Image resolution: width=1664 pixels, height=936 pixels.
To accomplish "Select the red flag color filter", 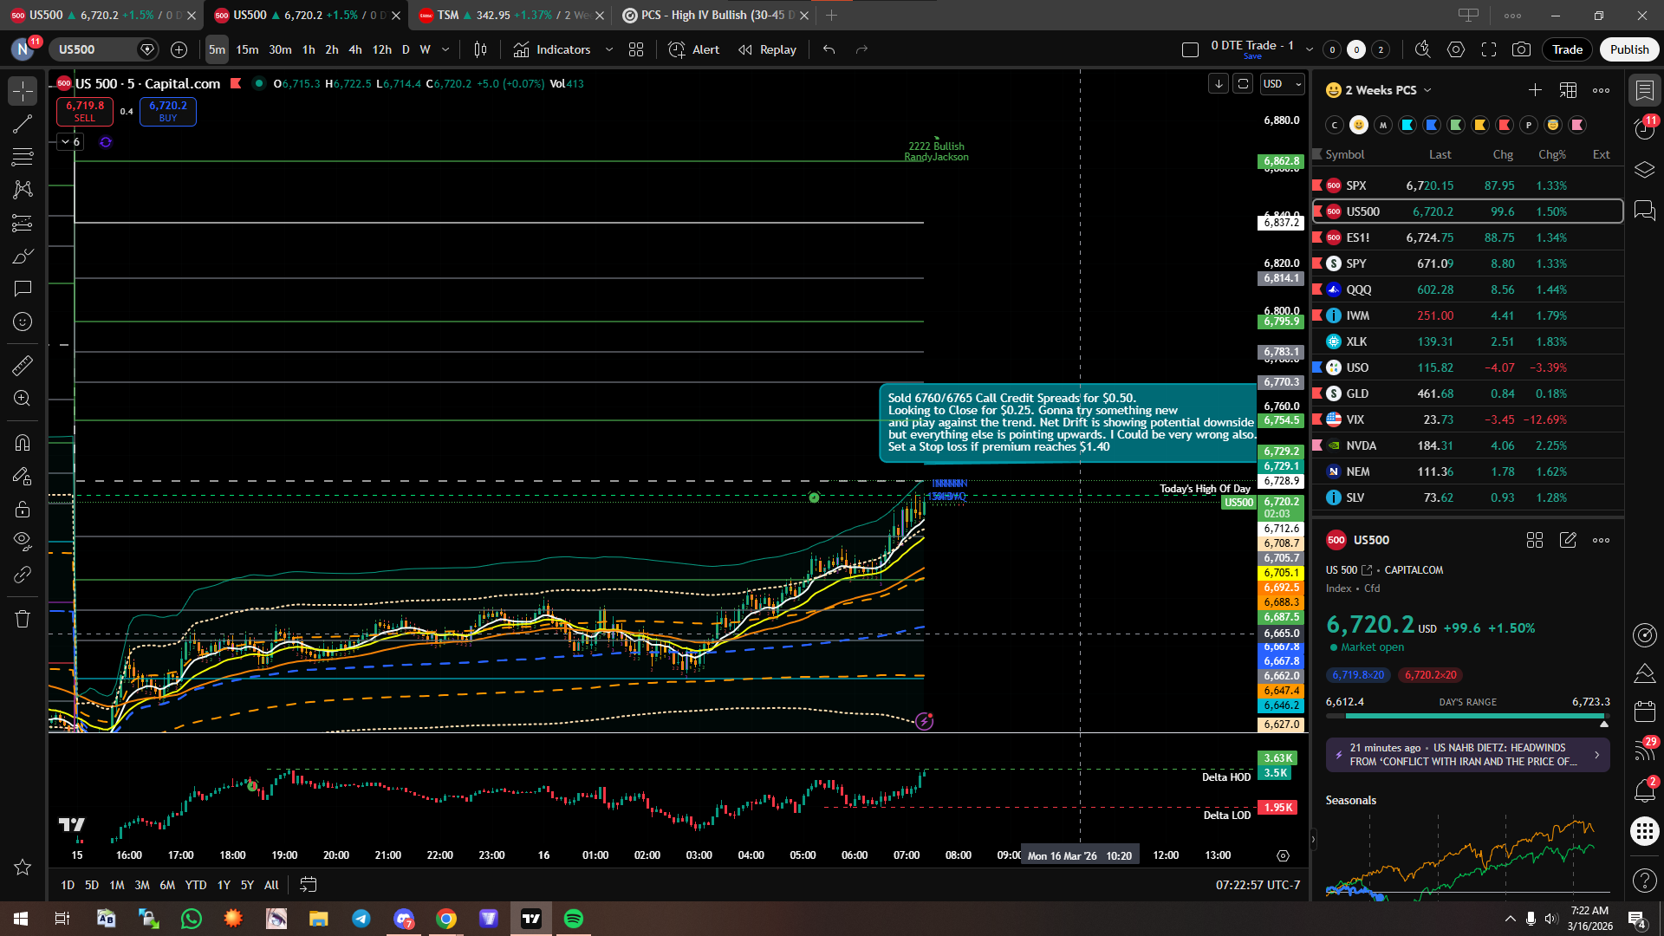I will (x=1505, y=125).
